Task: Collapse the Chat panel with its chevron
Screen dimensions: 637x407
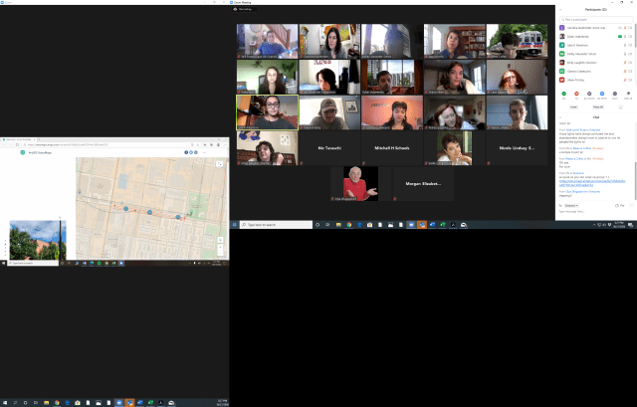Action: point(560,116)
